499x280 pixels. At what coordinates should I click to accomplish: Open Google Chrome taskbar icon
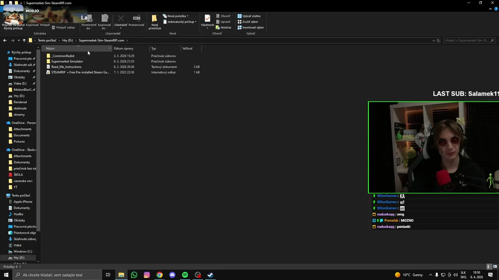[159, 275]
